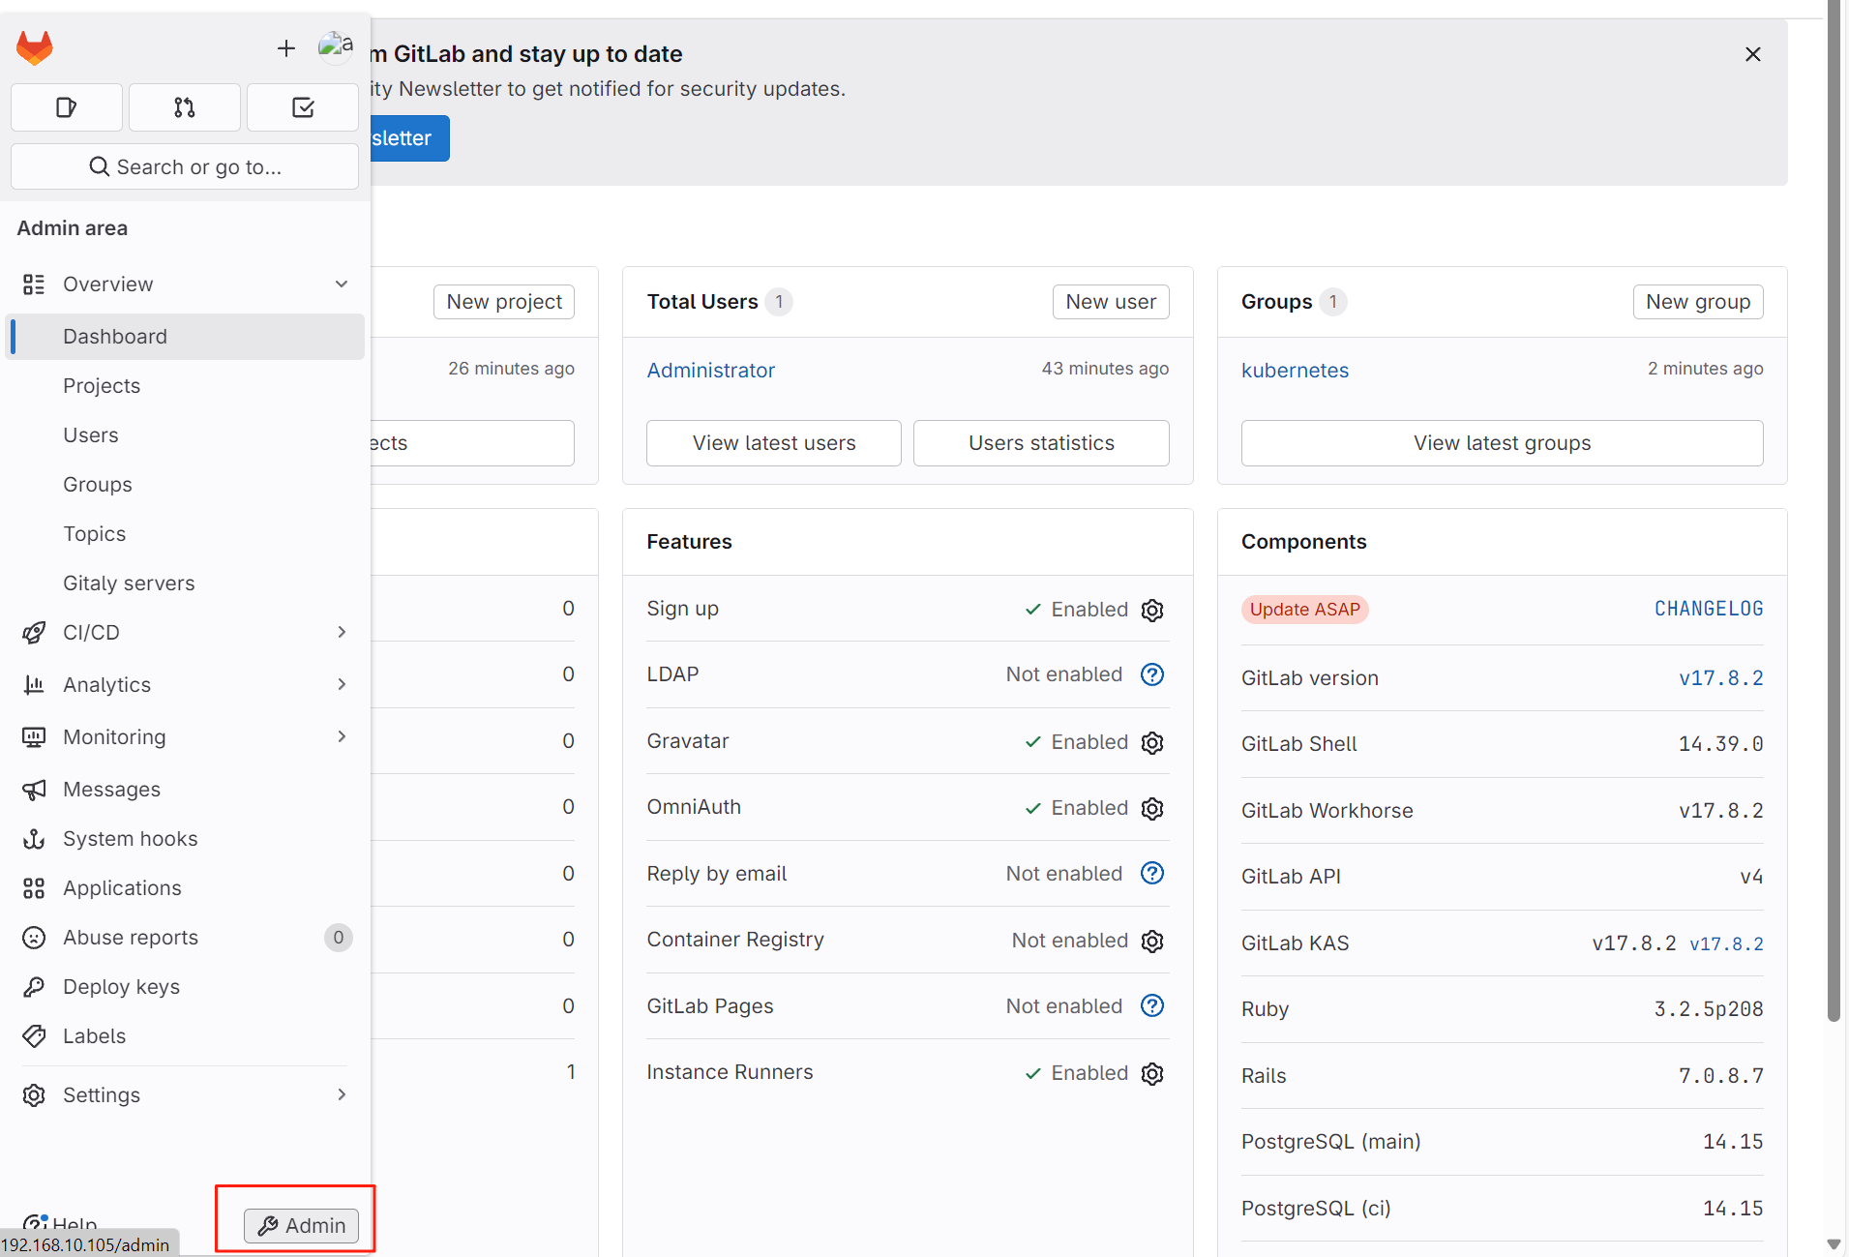
Task: Click GitLab version v17.8.2 link
Action: point(1721,678)
